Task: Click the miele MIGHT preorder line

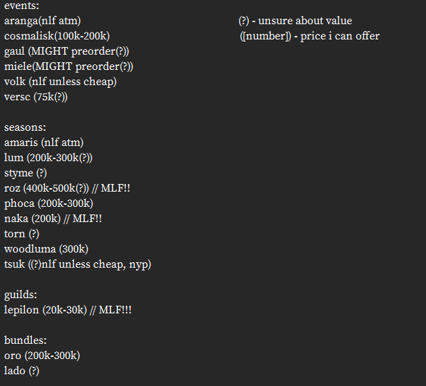Action: (68, 66)
